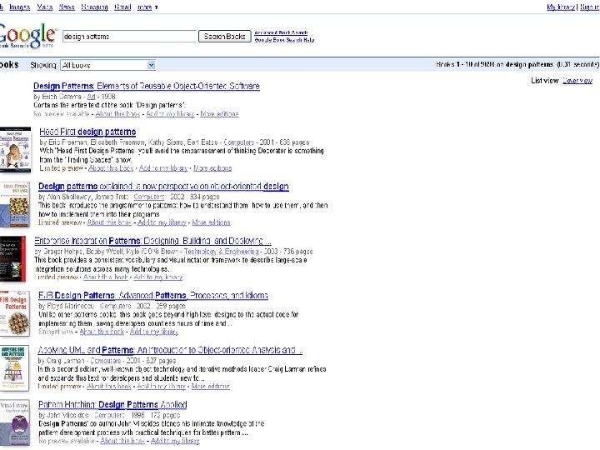Open Pattern Hatching: Design Patterns Applied title

tap(112, 404)
